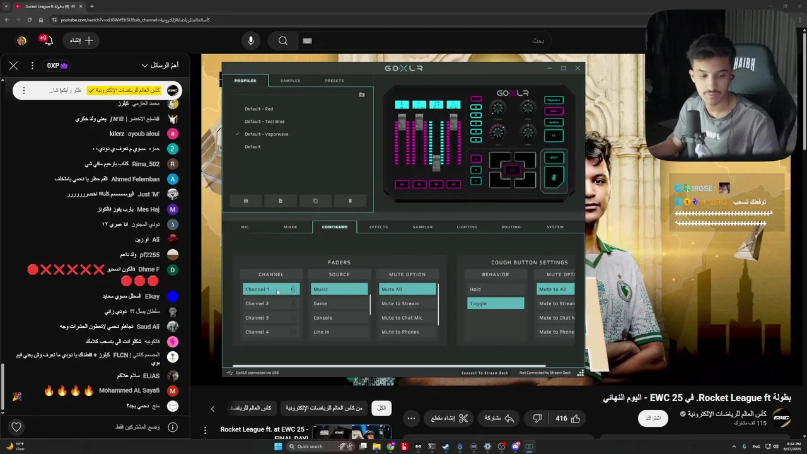Toggle the third fader mute button

[x=436, y=184]
